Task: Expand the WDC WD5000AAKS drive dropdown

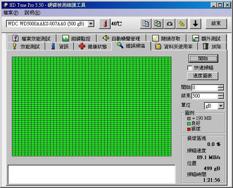Action: tap(91, 24)
